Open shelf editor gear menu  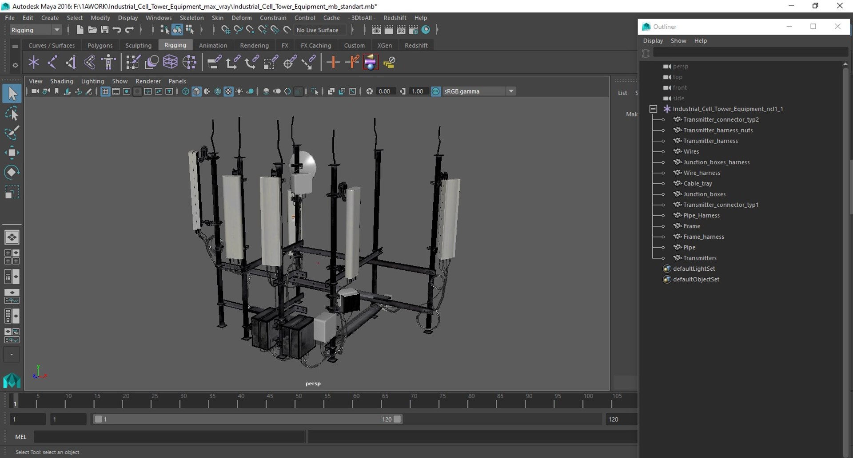pos(15,65)
